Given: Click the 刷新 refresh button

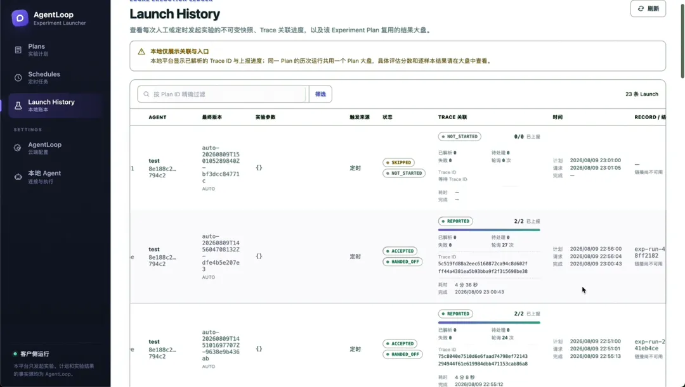Looking at the screenshot, I should [648, 9].
